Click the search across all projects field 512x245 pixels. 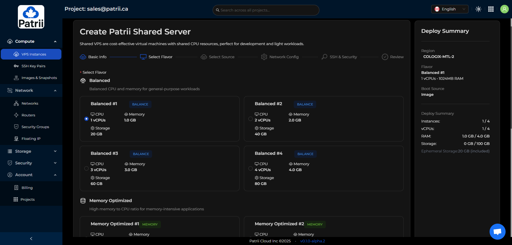pyautogui.click(x=267, y=10)
